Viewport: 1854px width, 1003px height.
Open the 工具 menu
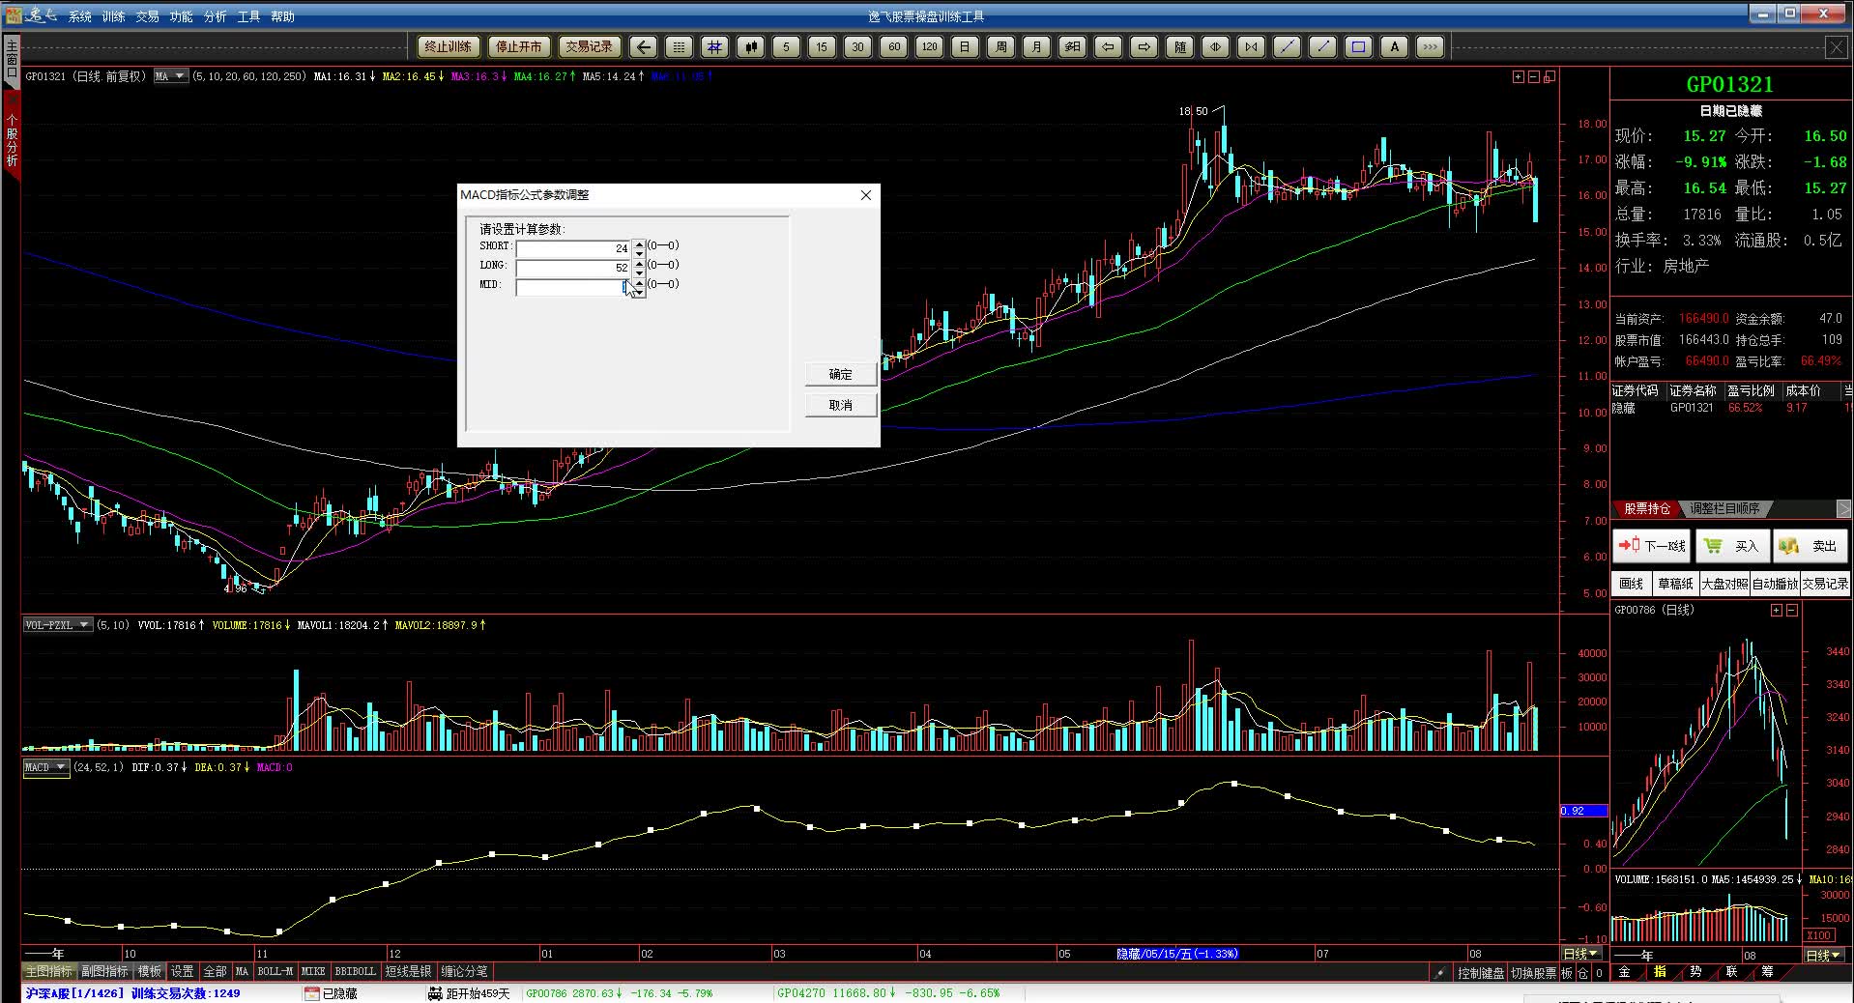(x=249, y=16)
